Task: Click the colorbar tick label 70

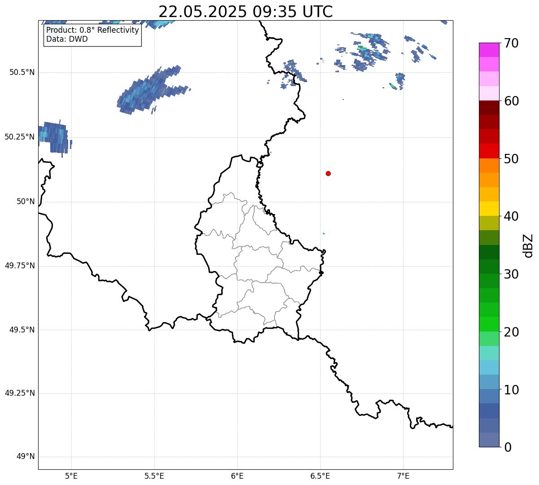Action: click(x=511, y=43)
